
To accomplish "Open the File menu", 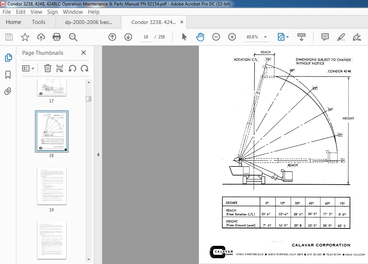I will pyautogui.click(x=7, y=12).
